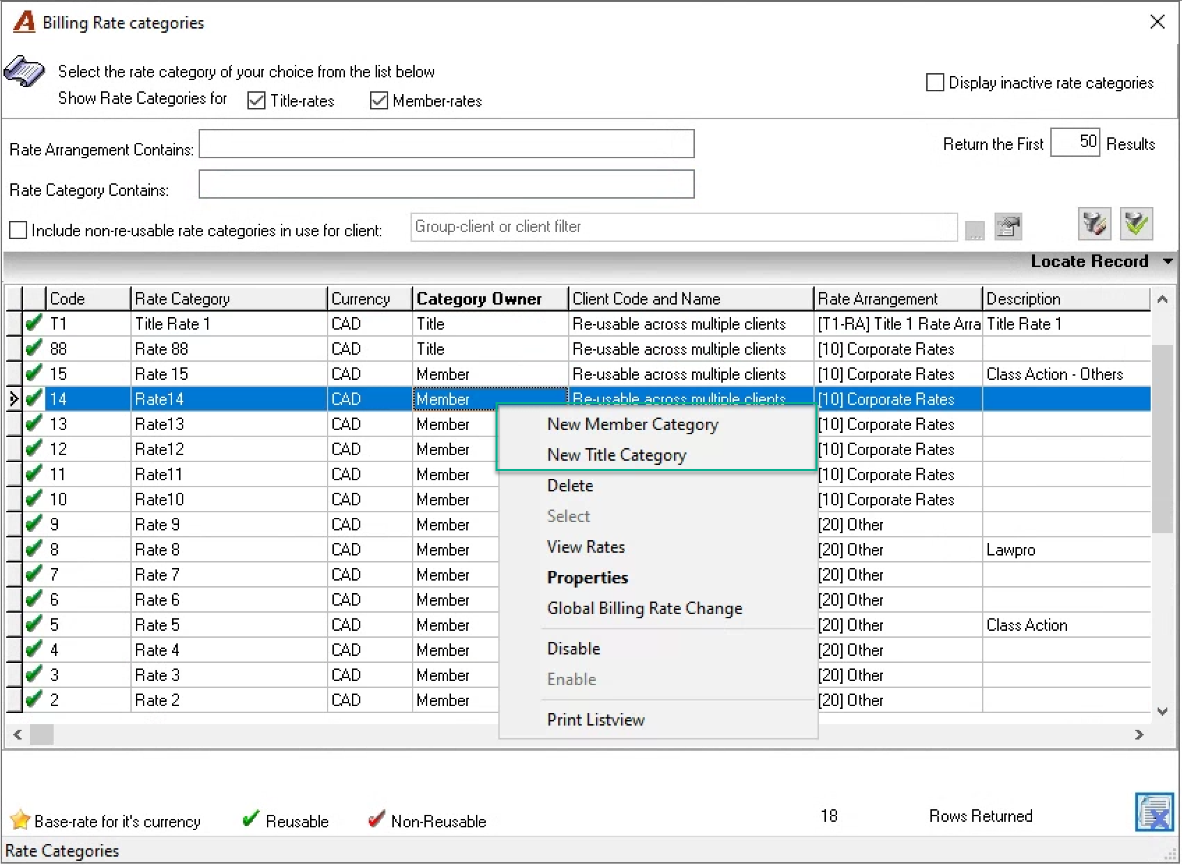
Task: Click the Return the First results field
Action: [1075, 142]
